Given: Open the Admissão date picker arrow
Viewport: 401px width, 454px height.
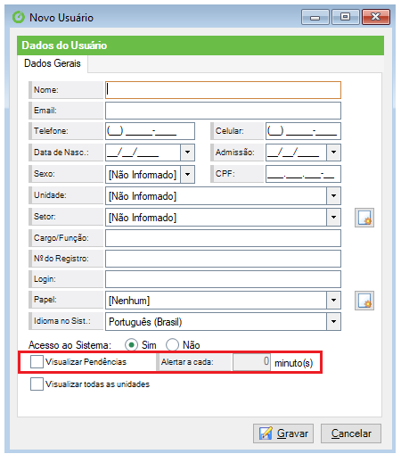Looking at the screenshot, I should [x=333, y=153].
